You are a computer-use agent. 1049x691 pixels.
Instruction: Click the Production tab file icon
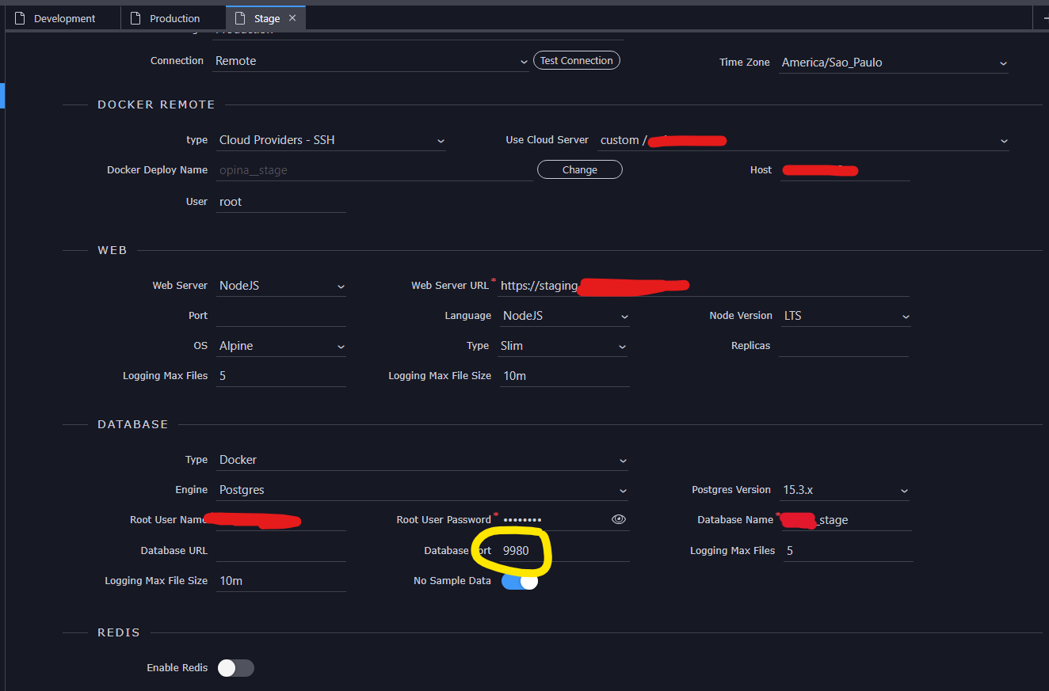[x=136, y=18]
